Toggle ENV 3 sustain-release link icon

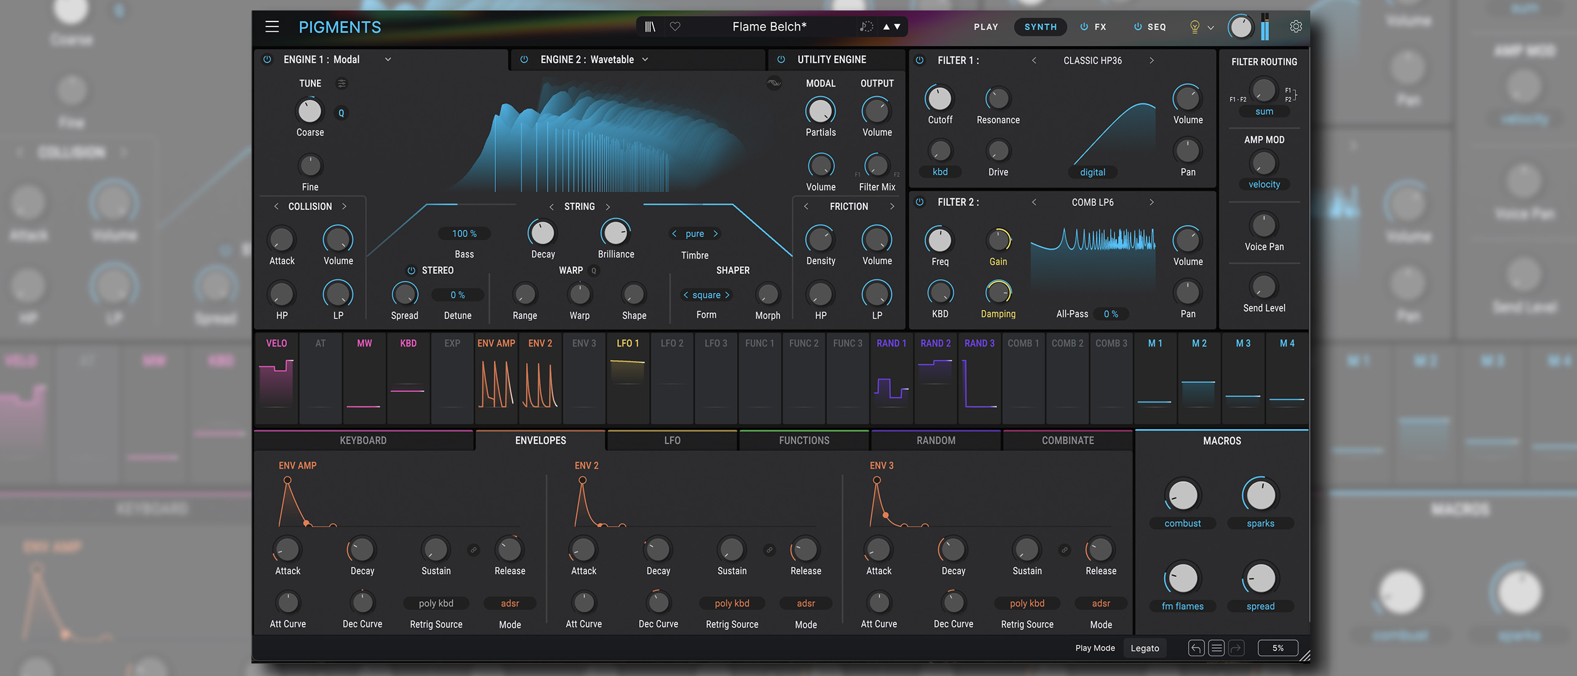(x=1064, y=550)
